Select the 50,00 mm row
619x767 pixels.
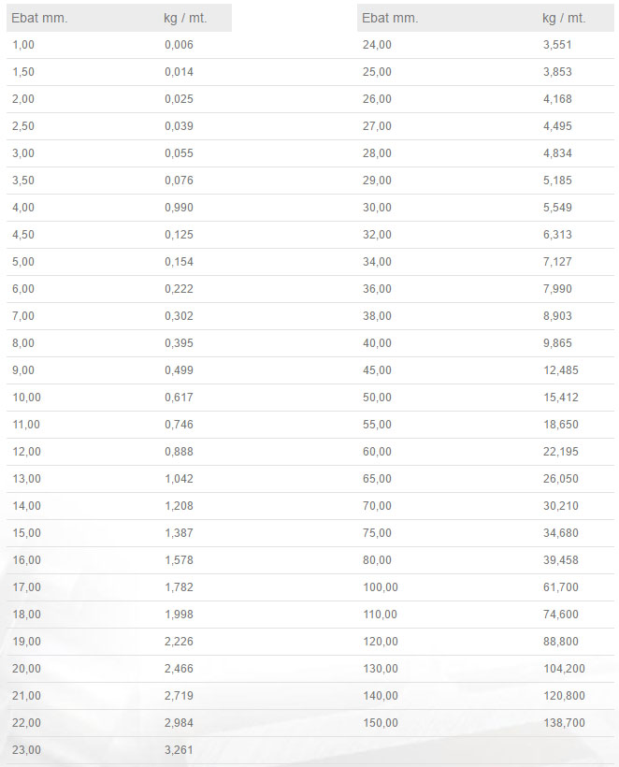click(x=377, y=398)
